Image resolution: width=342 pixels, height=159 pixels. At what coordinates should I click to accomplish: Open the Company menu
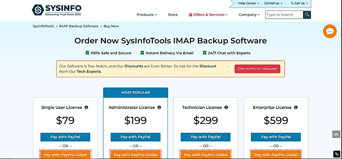coord(249,15)
